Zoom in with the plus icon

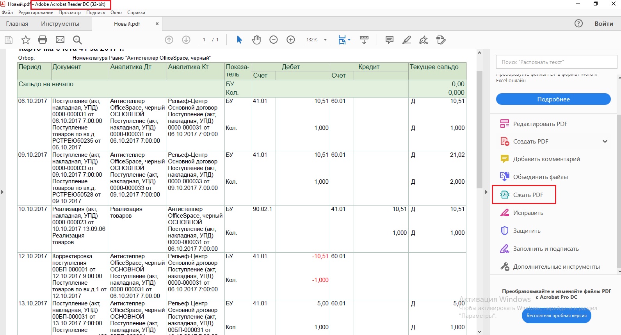(291, 40)
